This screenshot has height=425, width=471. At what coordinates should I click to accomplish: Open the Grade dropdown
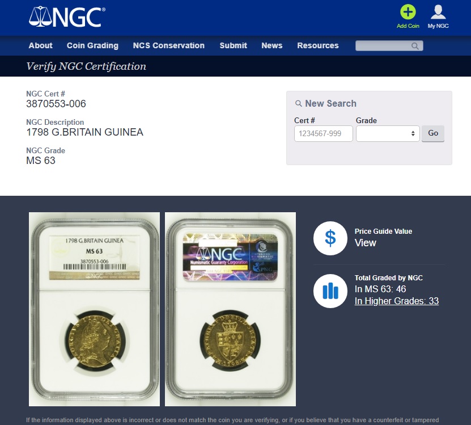[x=388, y=133]
